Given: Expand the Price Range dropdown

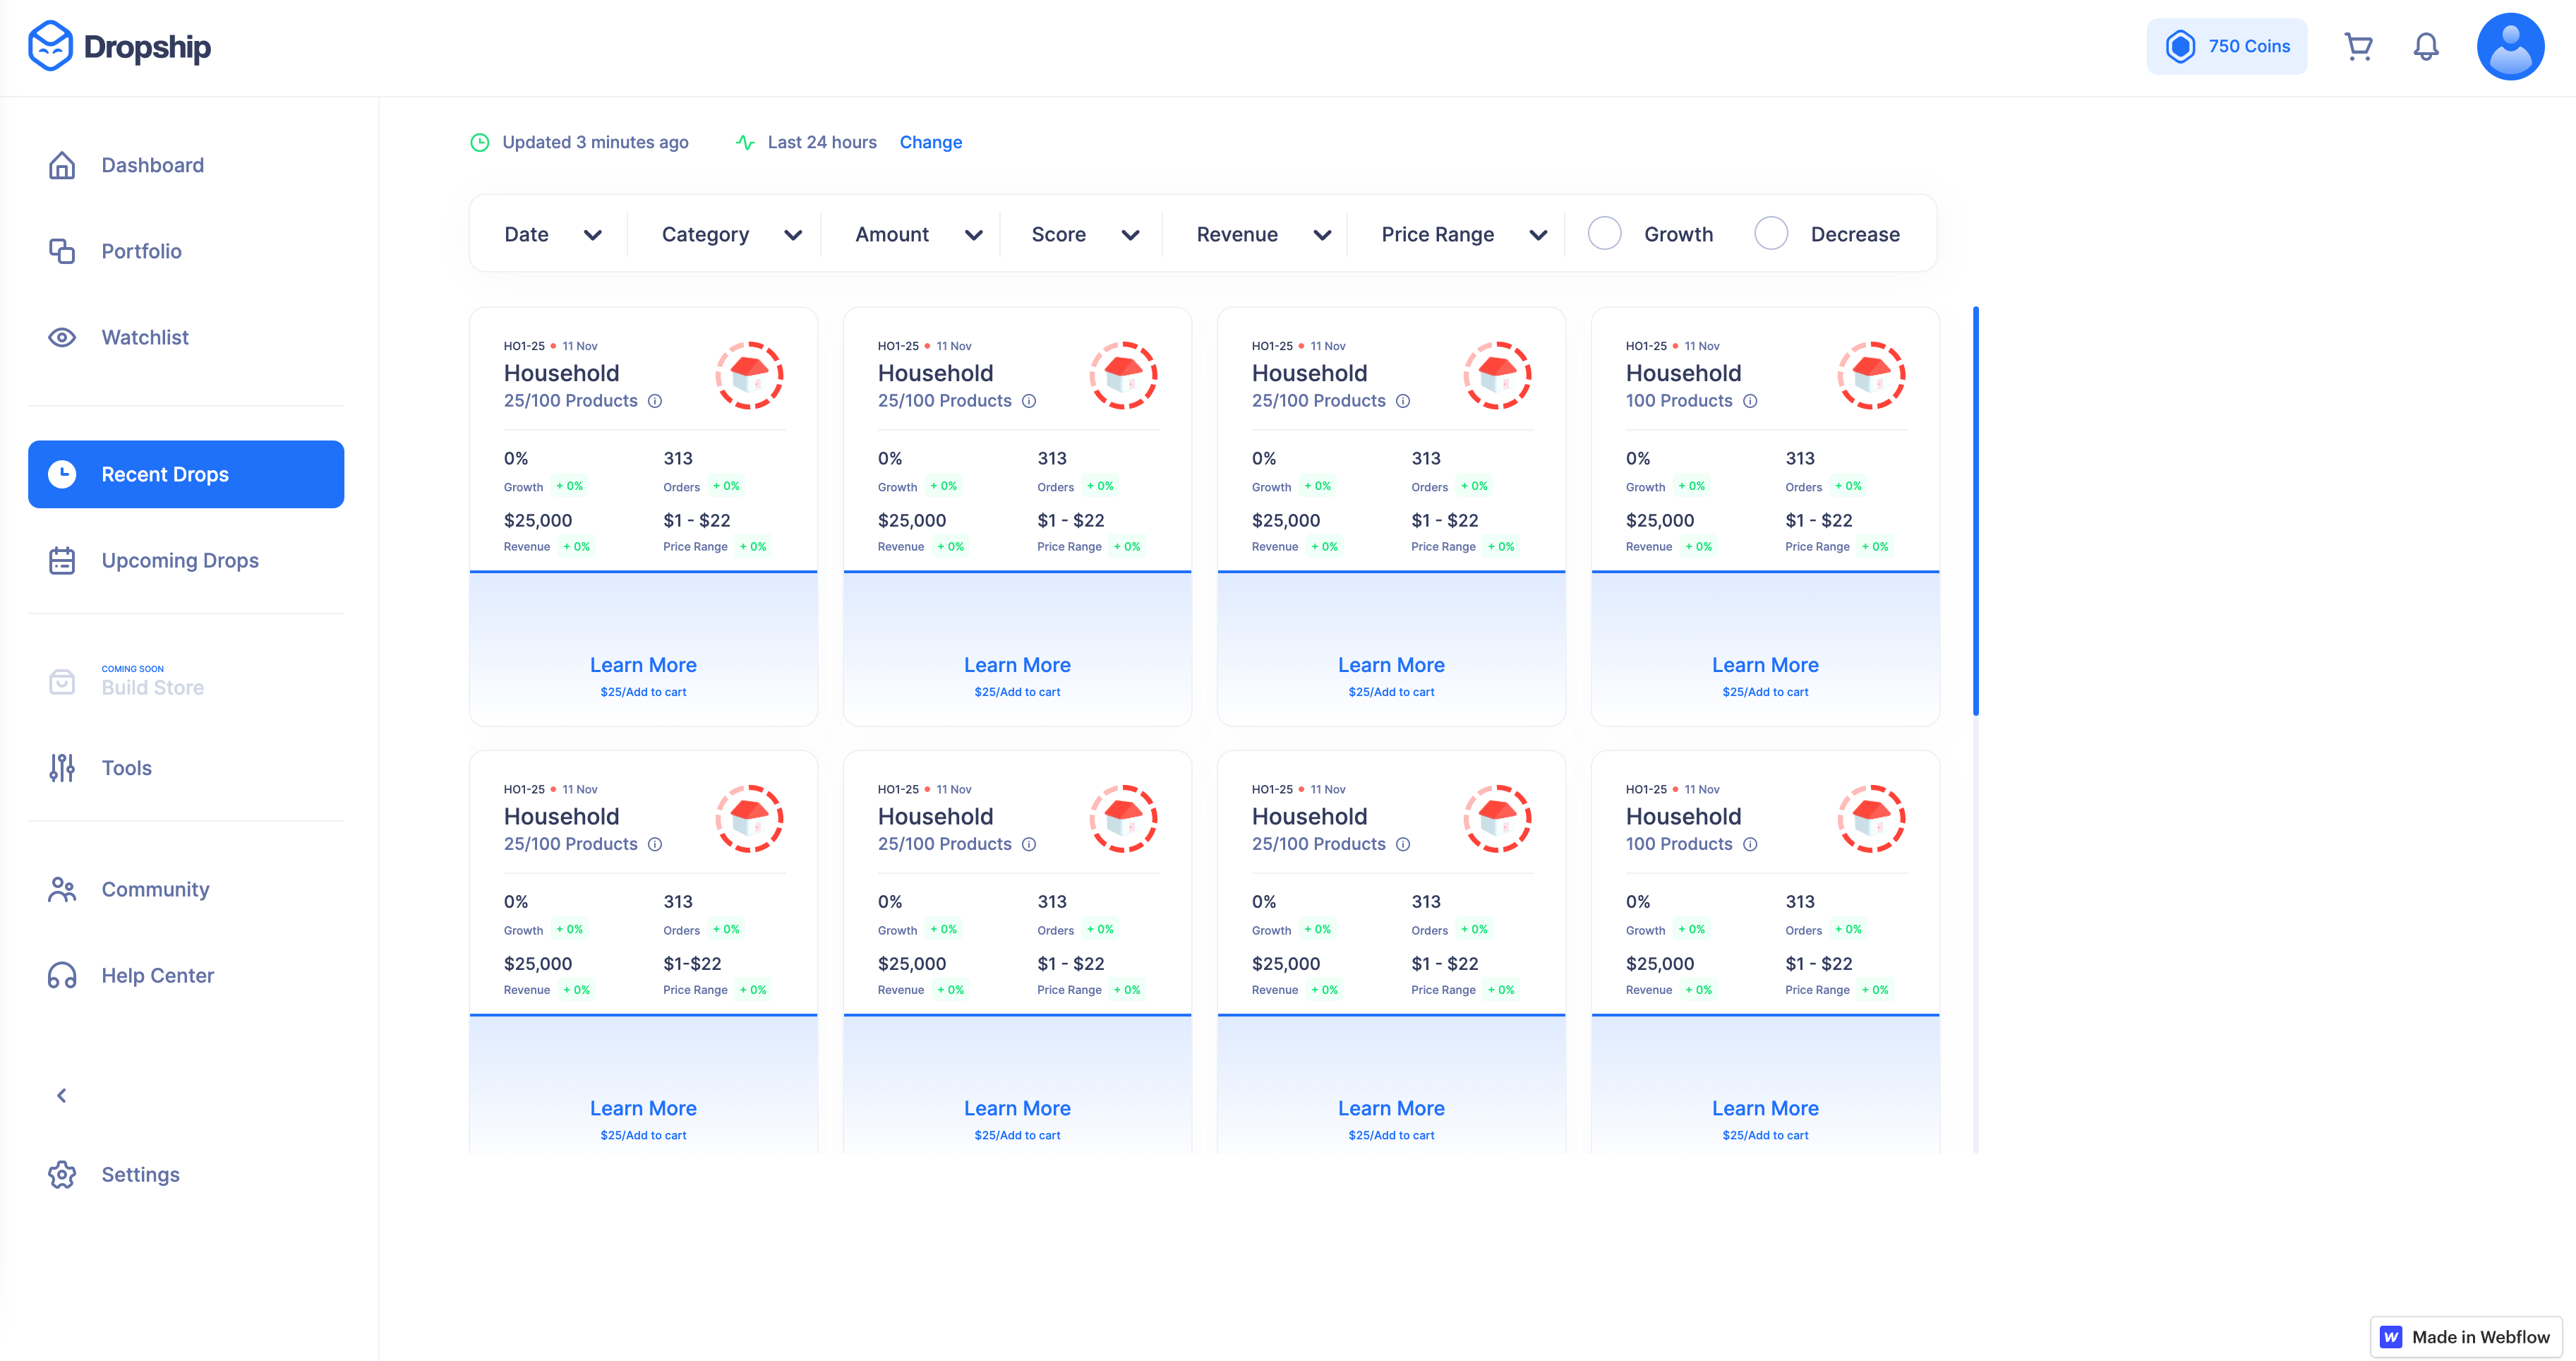Looking at the screenshot, I should point(1463,235).
